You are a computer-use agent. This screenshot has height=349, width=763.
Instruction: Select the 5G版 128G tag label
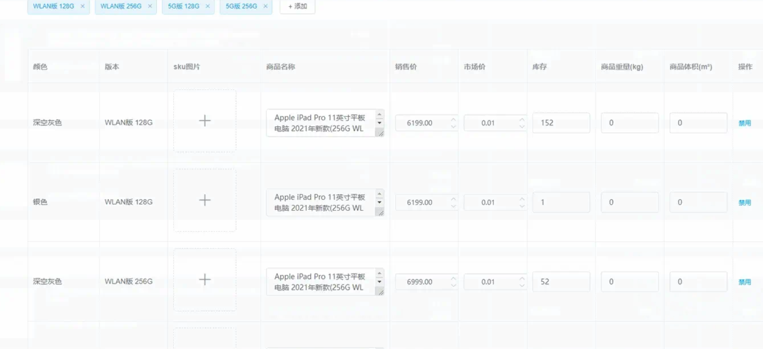[184, 6]
